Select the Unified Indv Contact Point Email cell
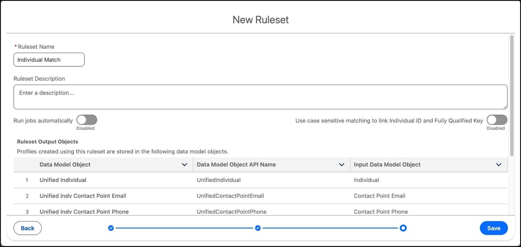Image resolution: width=521 pixels, height=247 pixels. pos(83,196)
